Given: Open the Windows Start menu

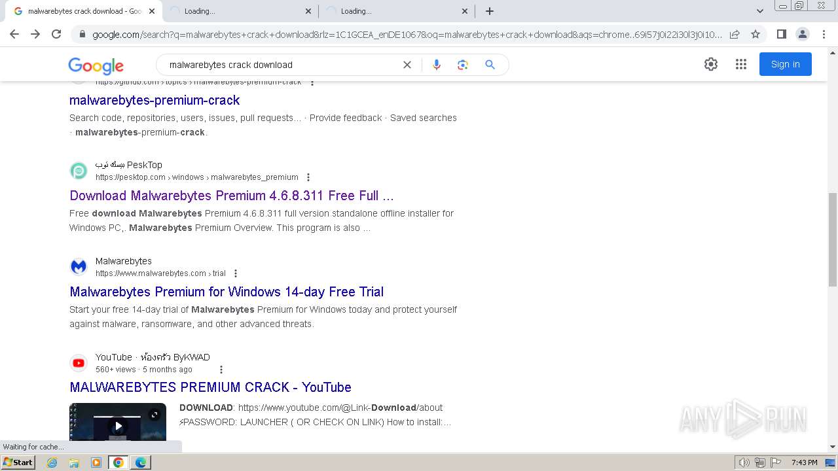Looking at the screenshot, I should coord(18,462).
